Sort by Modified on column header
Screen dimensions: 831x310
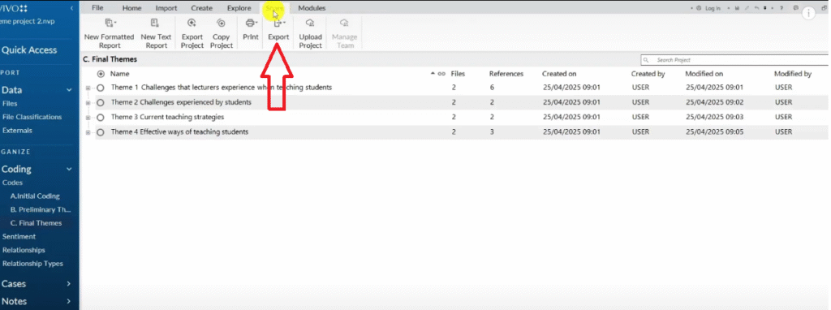pyautogui.click(x=704, y=74)
